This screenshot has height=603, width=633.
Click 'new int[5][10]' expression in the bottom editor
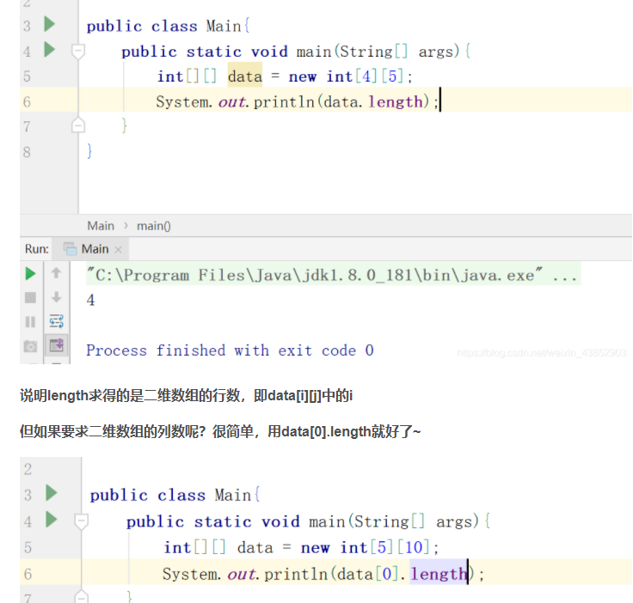click(366, 547)
